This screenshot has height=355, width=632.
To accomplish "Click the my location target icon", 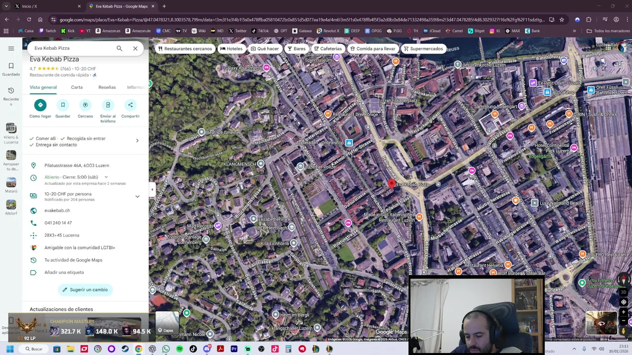I will tap(624, 302).
